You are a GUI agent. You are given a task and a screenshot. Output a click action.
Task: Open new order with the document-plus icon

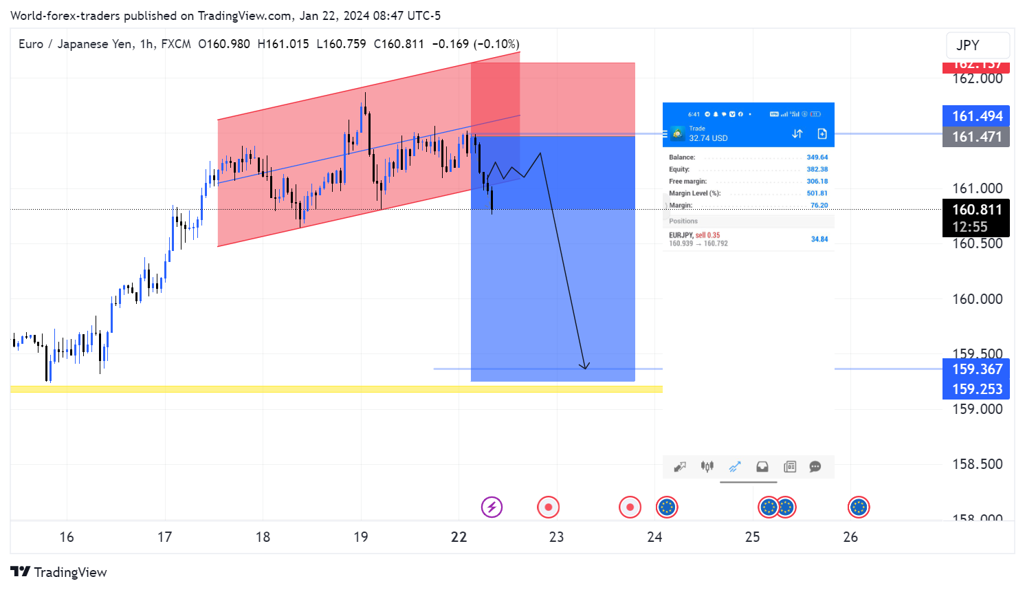click(822, 133)
